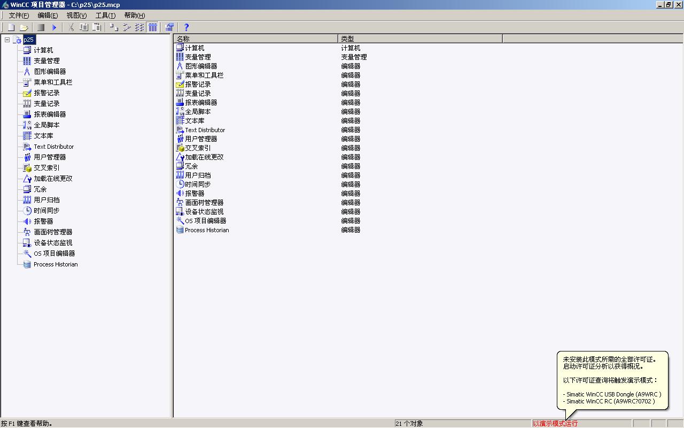This screenshot has height=428, width=684.
Task: Open Properties from the toolbar icon
Action: [x=170, y=27]
